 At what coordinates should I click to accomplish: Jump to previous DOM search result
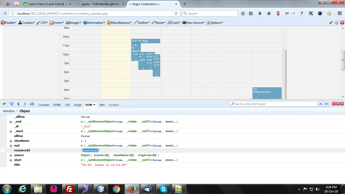321,104
